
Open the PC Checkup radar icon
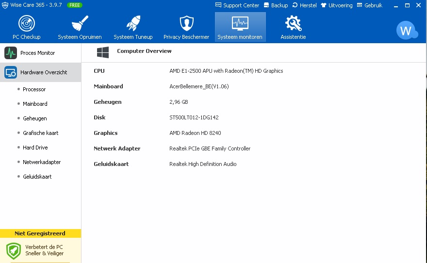coord(26,23)
